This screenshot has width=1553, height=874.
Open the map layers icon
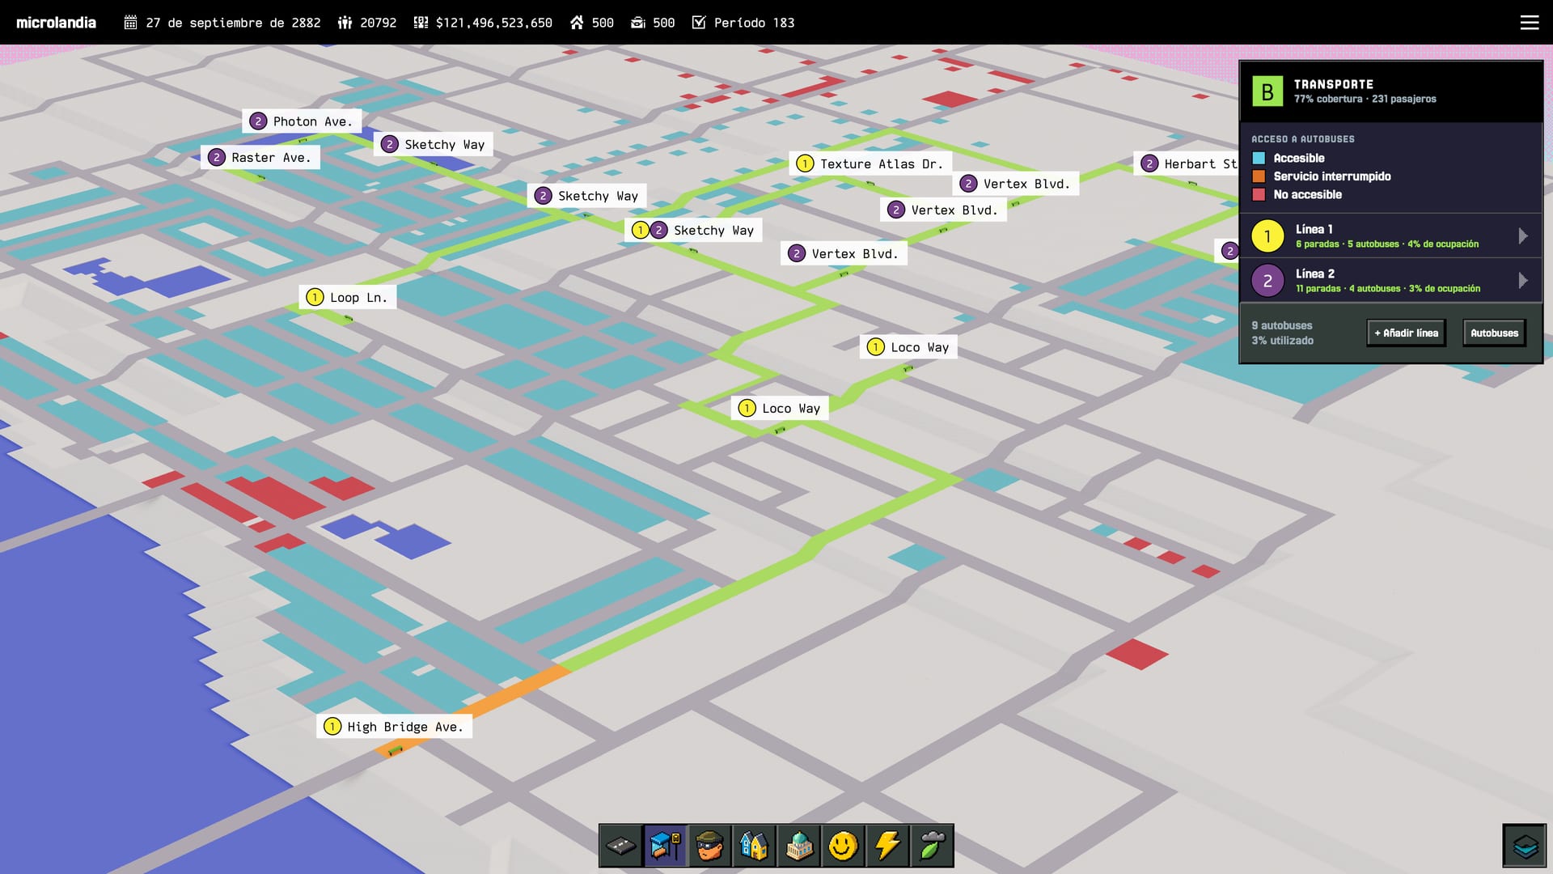pyautogui.click(x=1525, y=846)
